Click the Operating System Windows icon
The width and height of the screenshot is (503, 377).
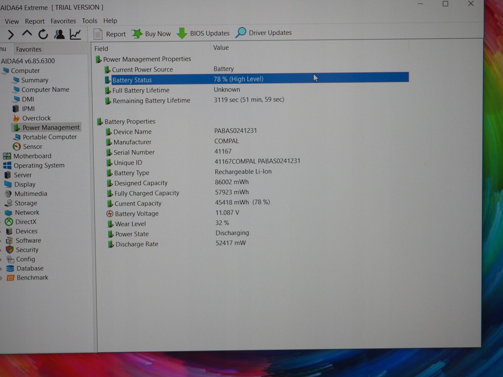(x=7, y=165)
